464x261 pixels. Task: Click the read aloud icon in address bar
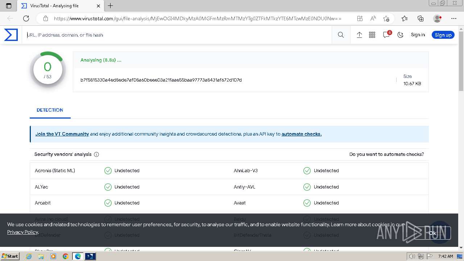click(x=373, y=18)
